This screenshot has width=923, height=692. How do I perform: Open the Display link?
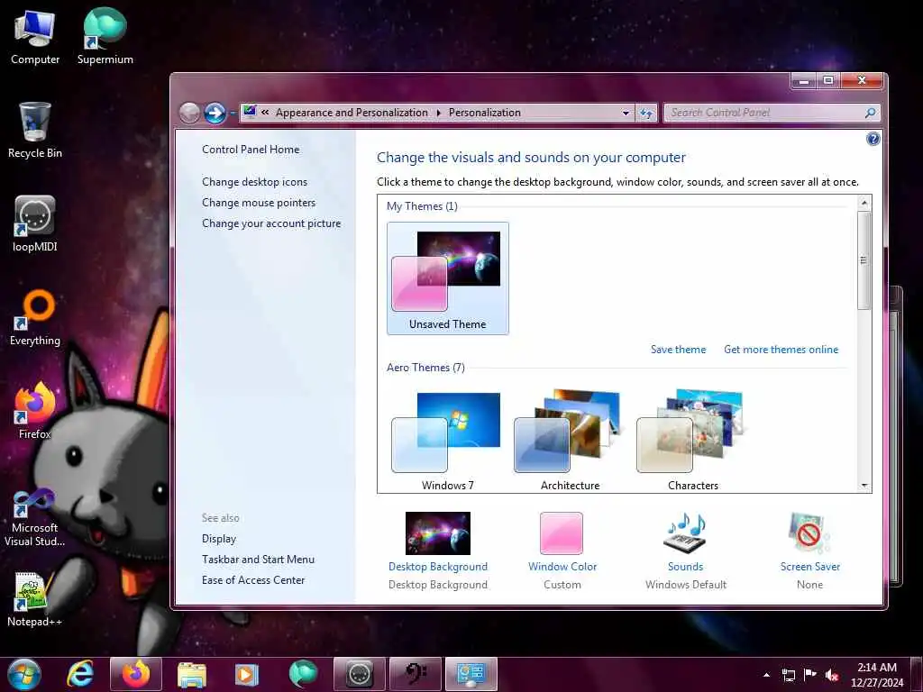(219, 539)
